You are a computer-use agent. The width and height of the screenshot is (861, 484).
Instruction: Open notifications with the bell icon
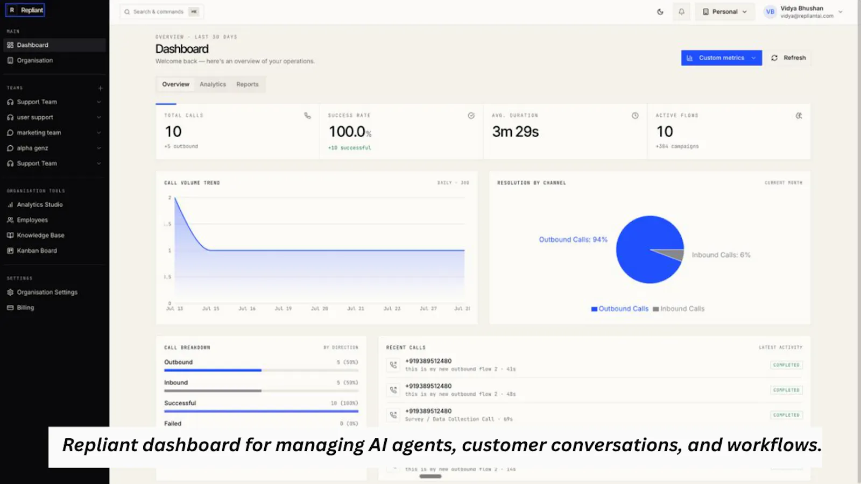coord(681,12)
